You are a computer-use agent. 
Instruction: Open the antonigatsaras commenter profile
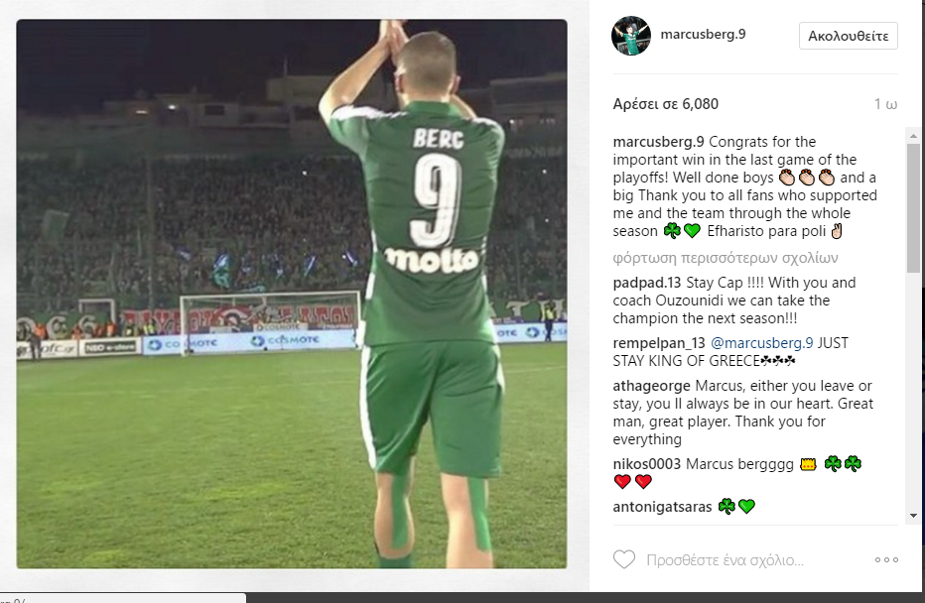(x=662, y=507)
